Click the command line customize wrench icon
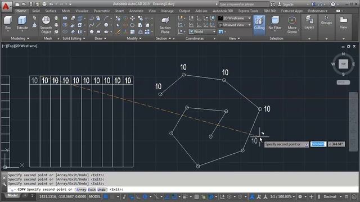 click(4, 184)
